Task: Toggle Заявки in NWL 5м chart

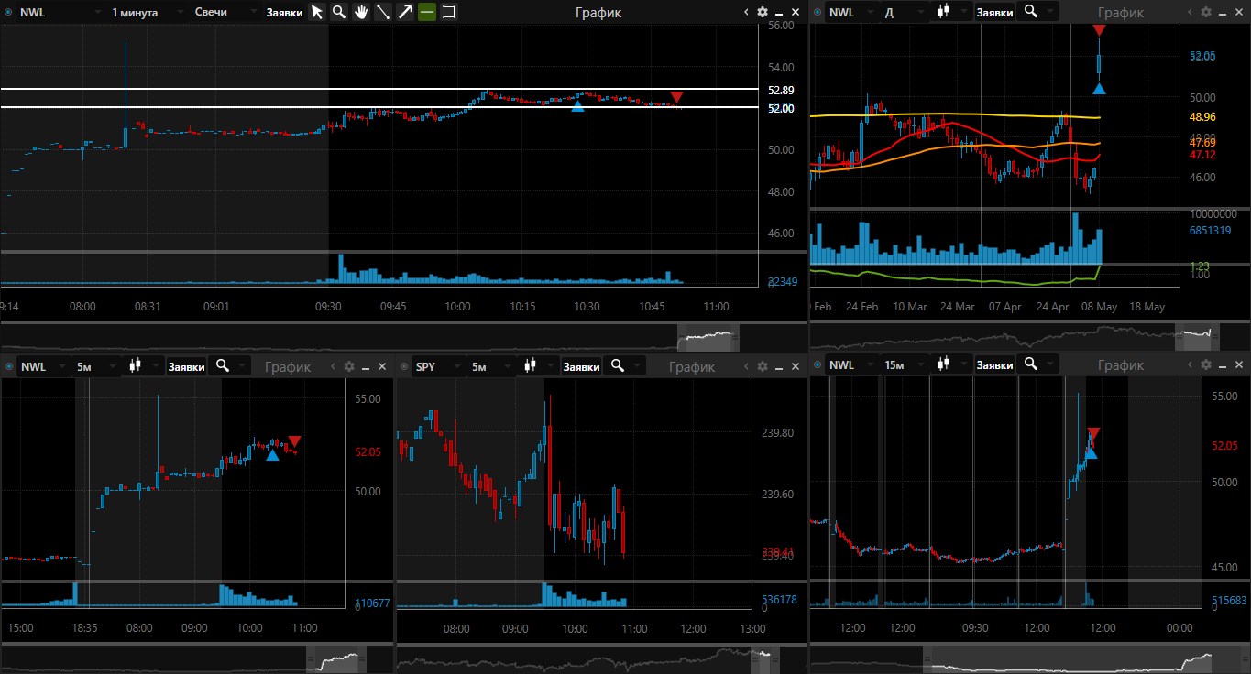Action: click(x=186, y=366)
